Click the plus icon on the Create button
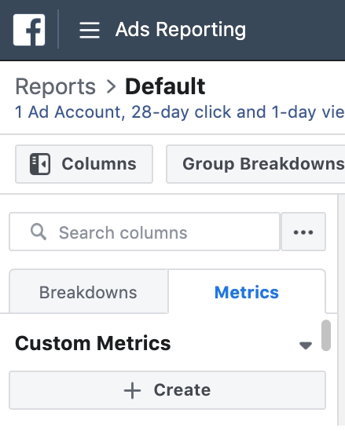Viewport: 345px width, 431px height. (x=132, y=390)
